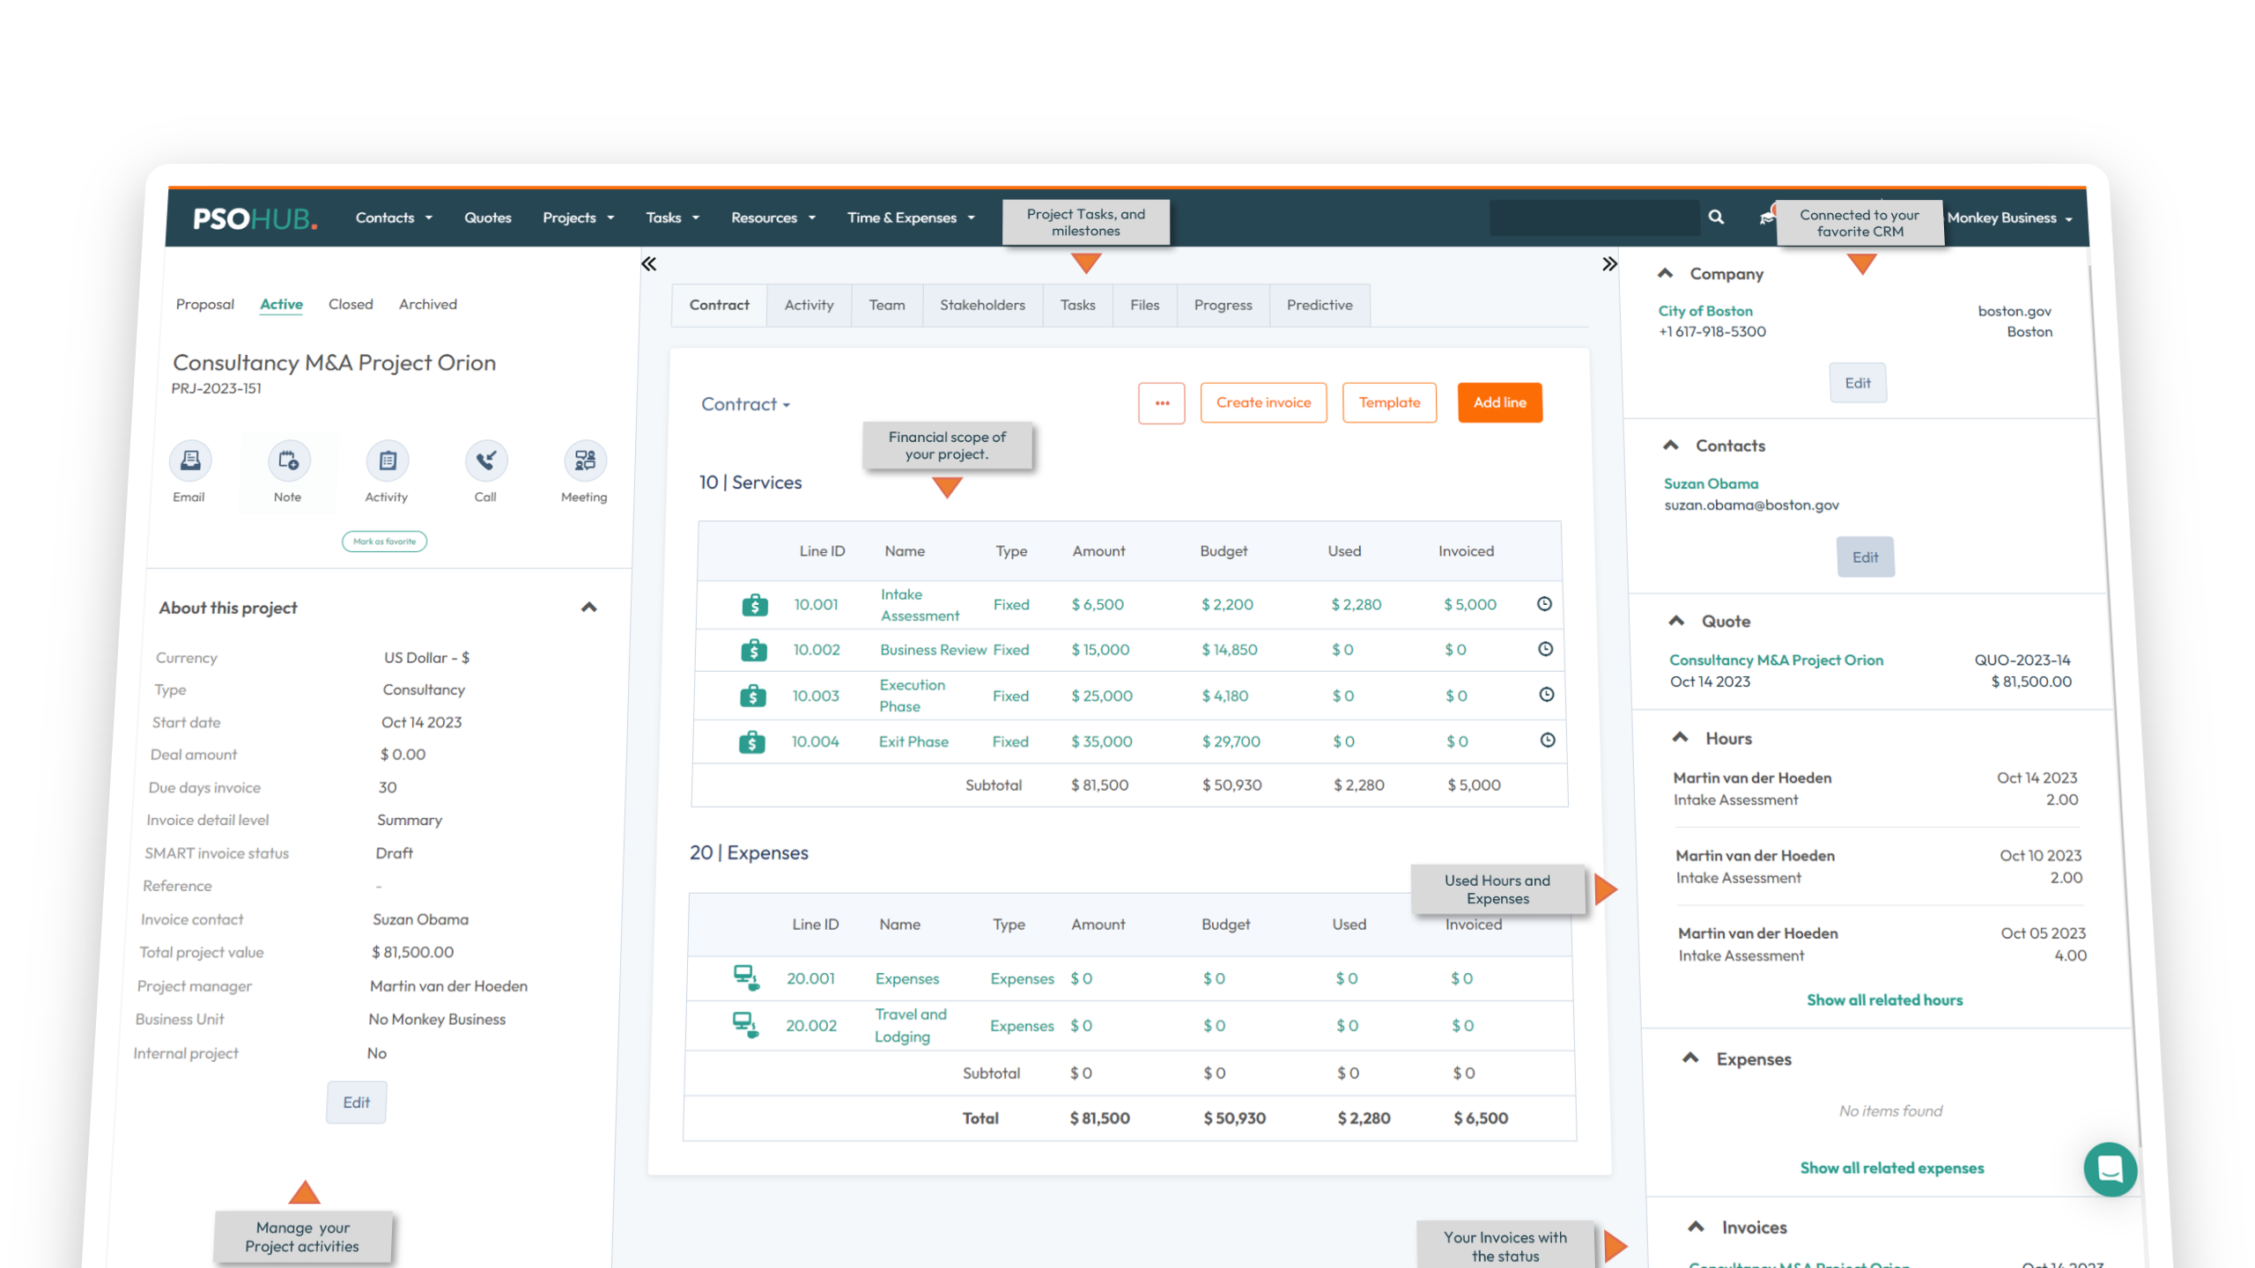Click the Note icon with calendar
This screenshot has height=1268, width=2255.
point(289,461)
